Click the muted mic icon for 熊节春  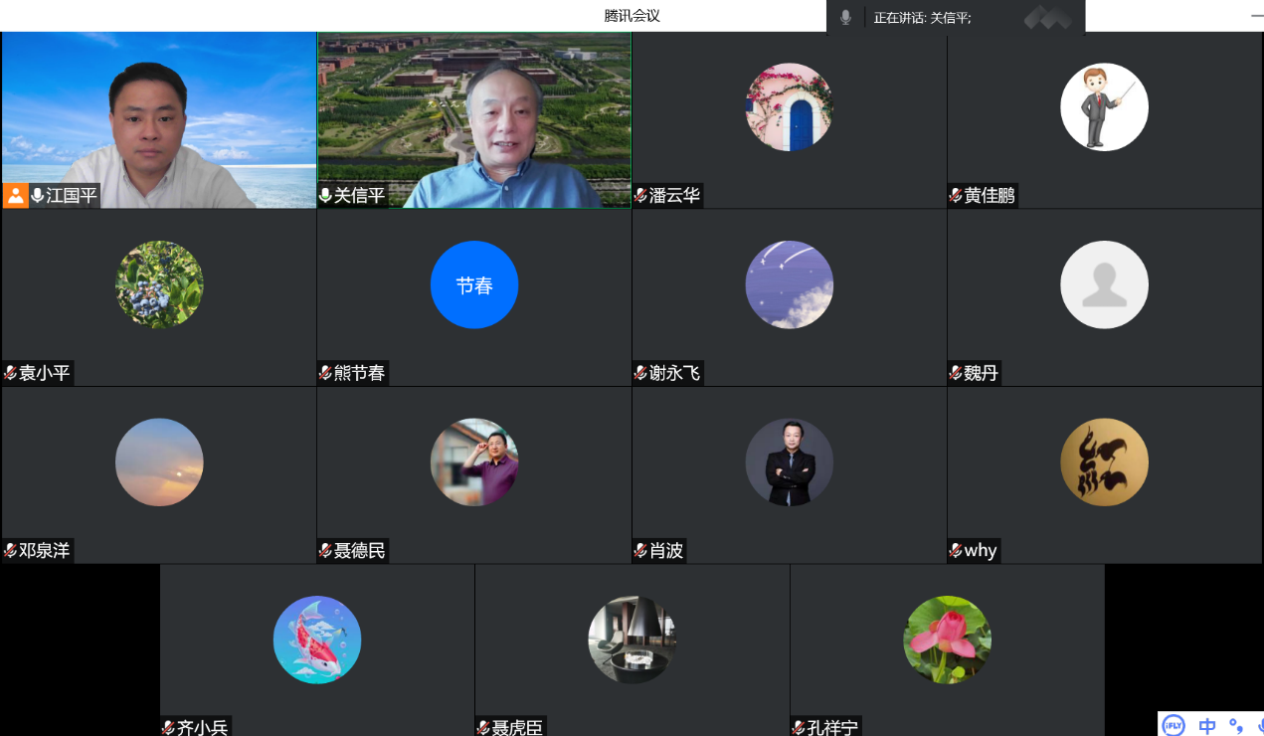point(325,373)
